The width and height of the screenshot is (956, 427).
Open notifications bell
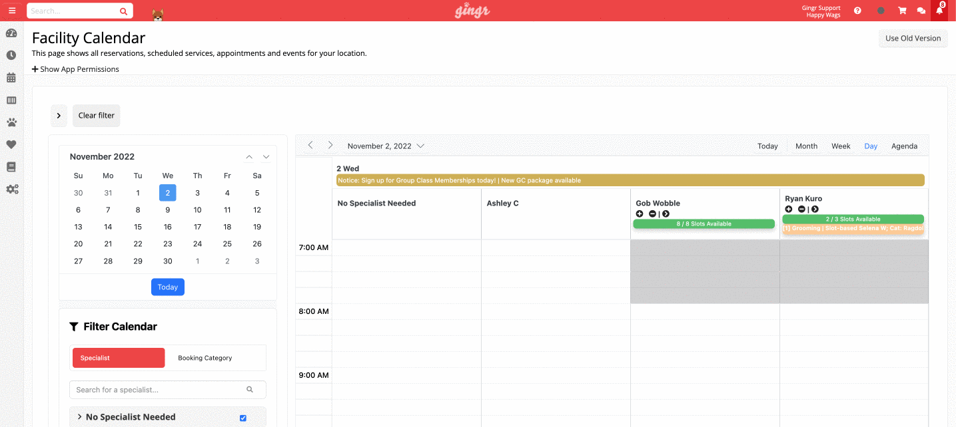click(939, 11)
